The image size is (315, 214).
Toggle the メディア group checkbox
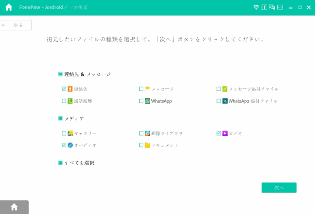click(60, 118)
